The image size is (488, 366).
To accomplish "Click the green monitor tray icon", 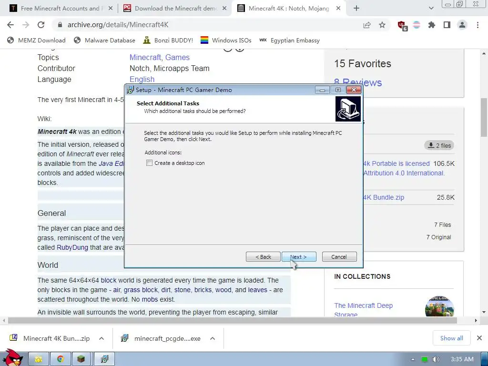I will coord(424,359).
